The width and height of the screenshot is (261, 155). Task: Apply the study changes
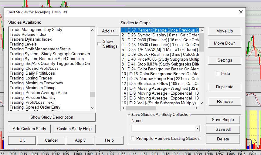tap(80, 140)
